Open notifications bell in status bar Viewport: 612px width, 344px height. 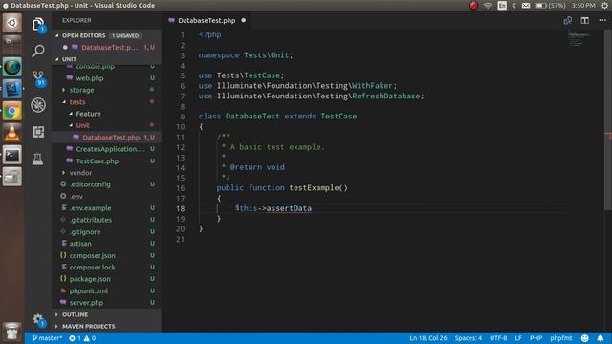pyautogui.click(x=601, y=338)
